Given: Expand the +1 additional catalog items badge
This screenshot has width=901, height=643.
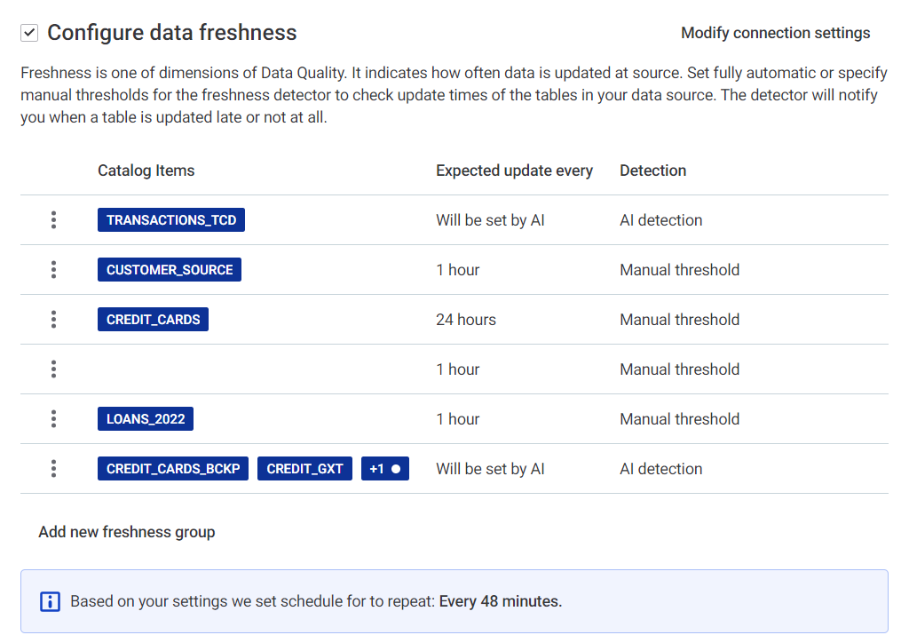Looking at the screenshot, I should tap(384, 469).
